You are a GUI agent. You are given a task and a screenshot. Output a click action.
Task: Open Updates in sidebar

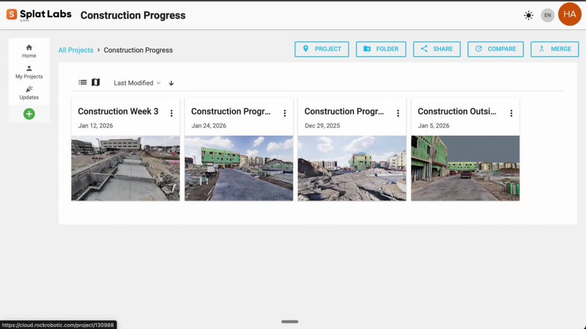pos(29,93)
